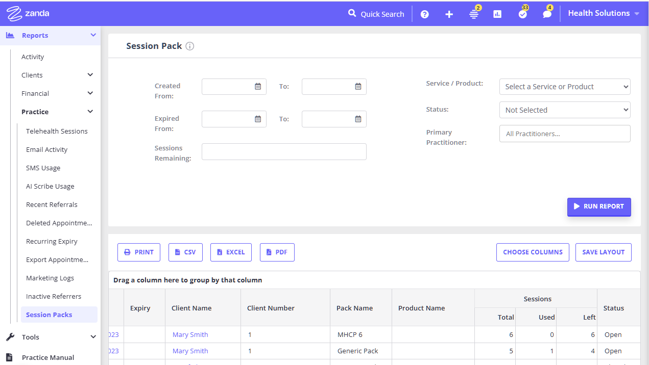Click the Session Pack info icon
Image resolution: width=649 pixels, height=365 pixels.
(x=190, y=46)
